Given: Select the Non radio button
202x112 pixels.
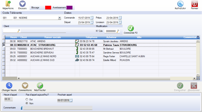Looking at the screenshot, I should point(27,103).
